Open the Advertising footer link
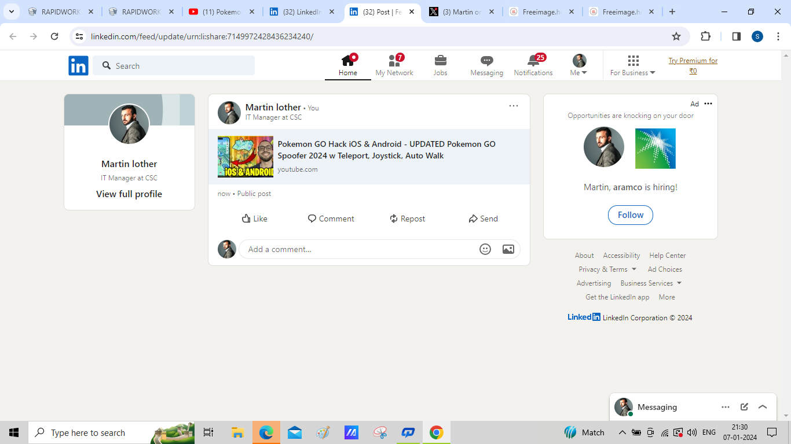791x444 pixels. (594, 283)
